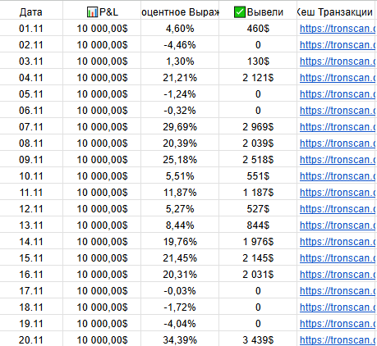Select the 0 withdrawal cell in row 06.11
Screen dimensions: 377x346
[x=258, y=110]
